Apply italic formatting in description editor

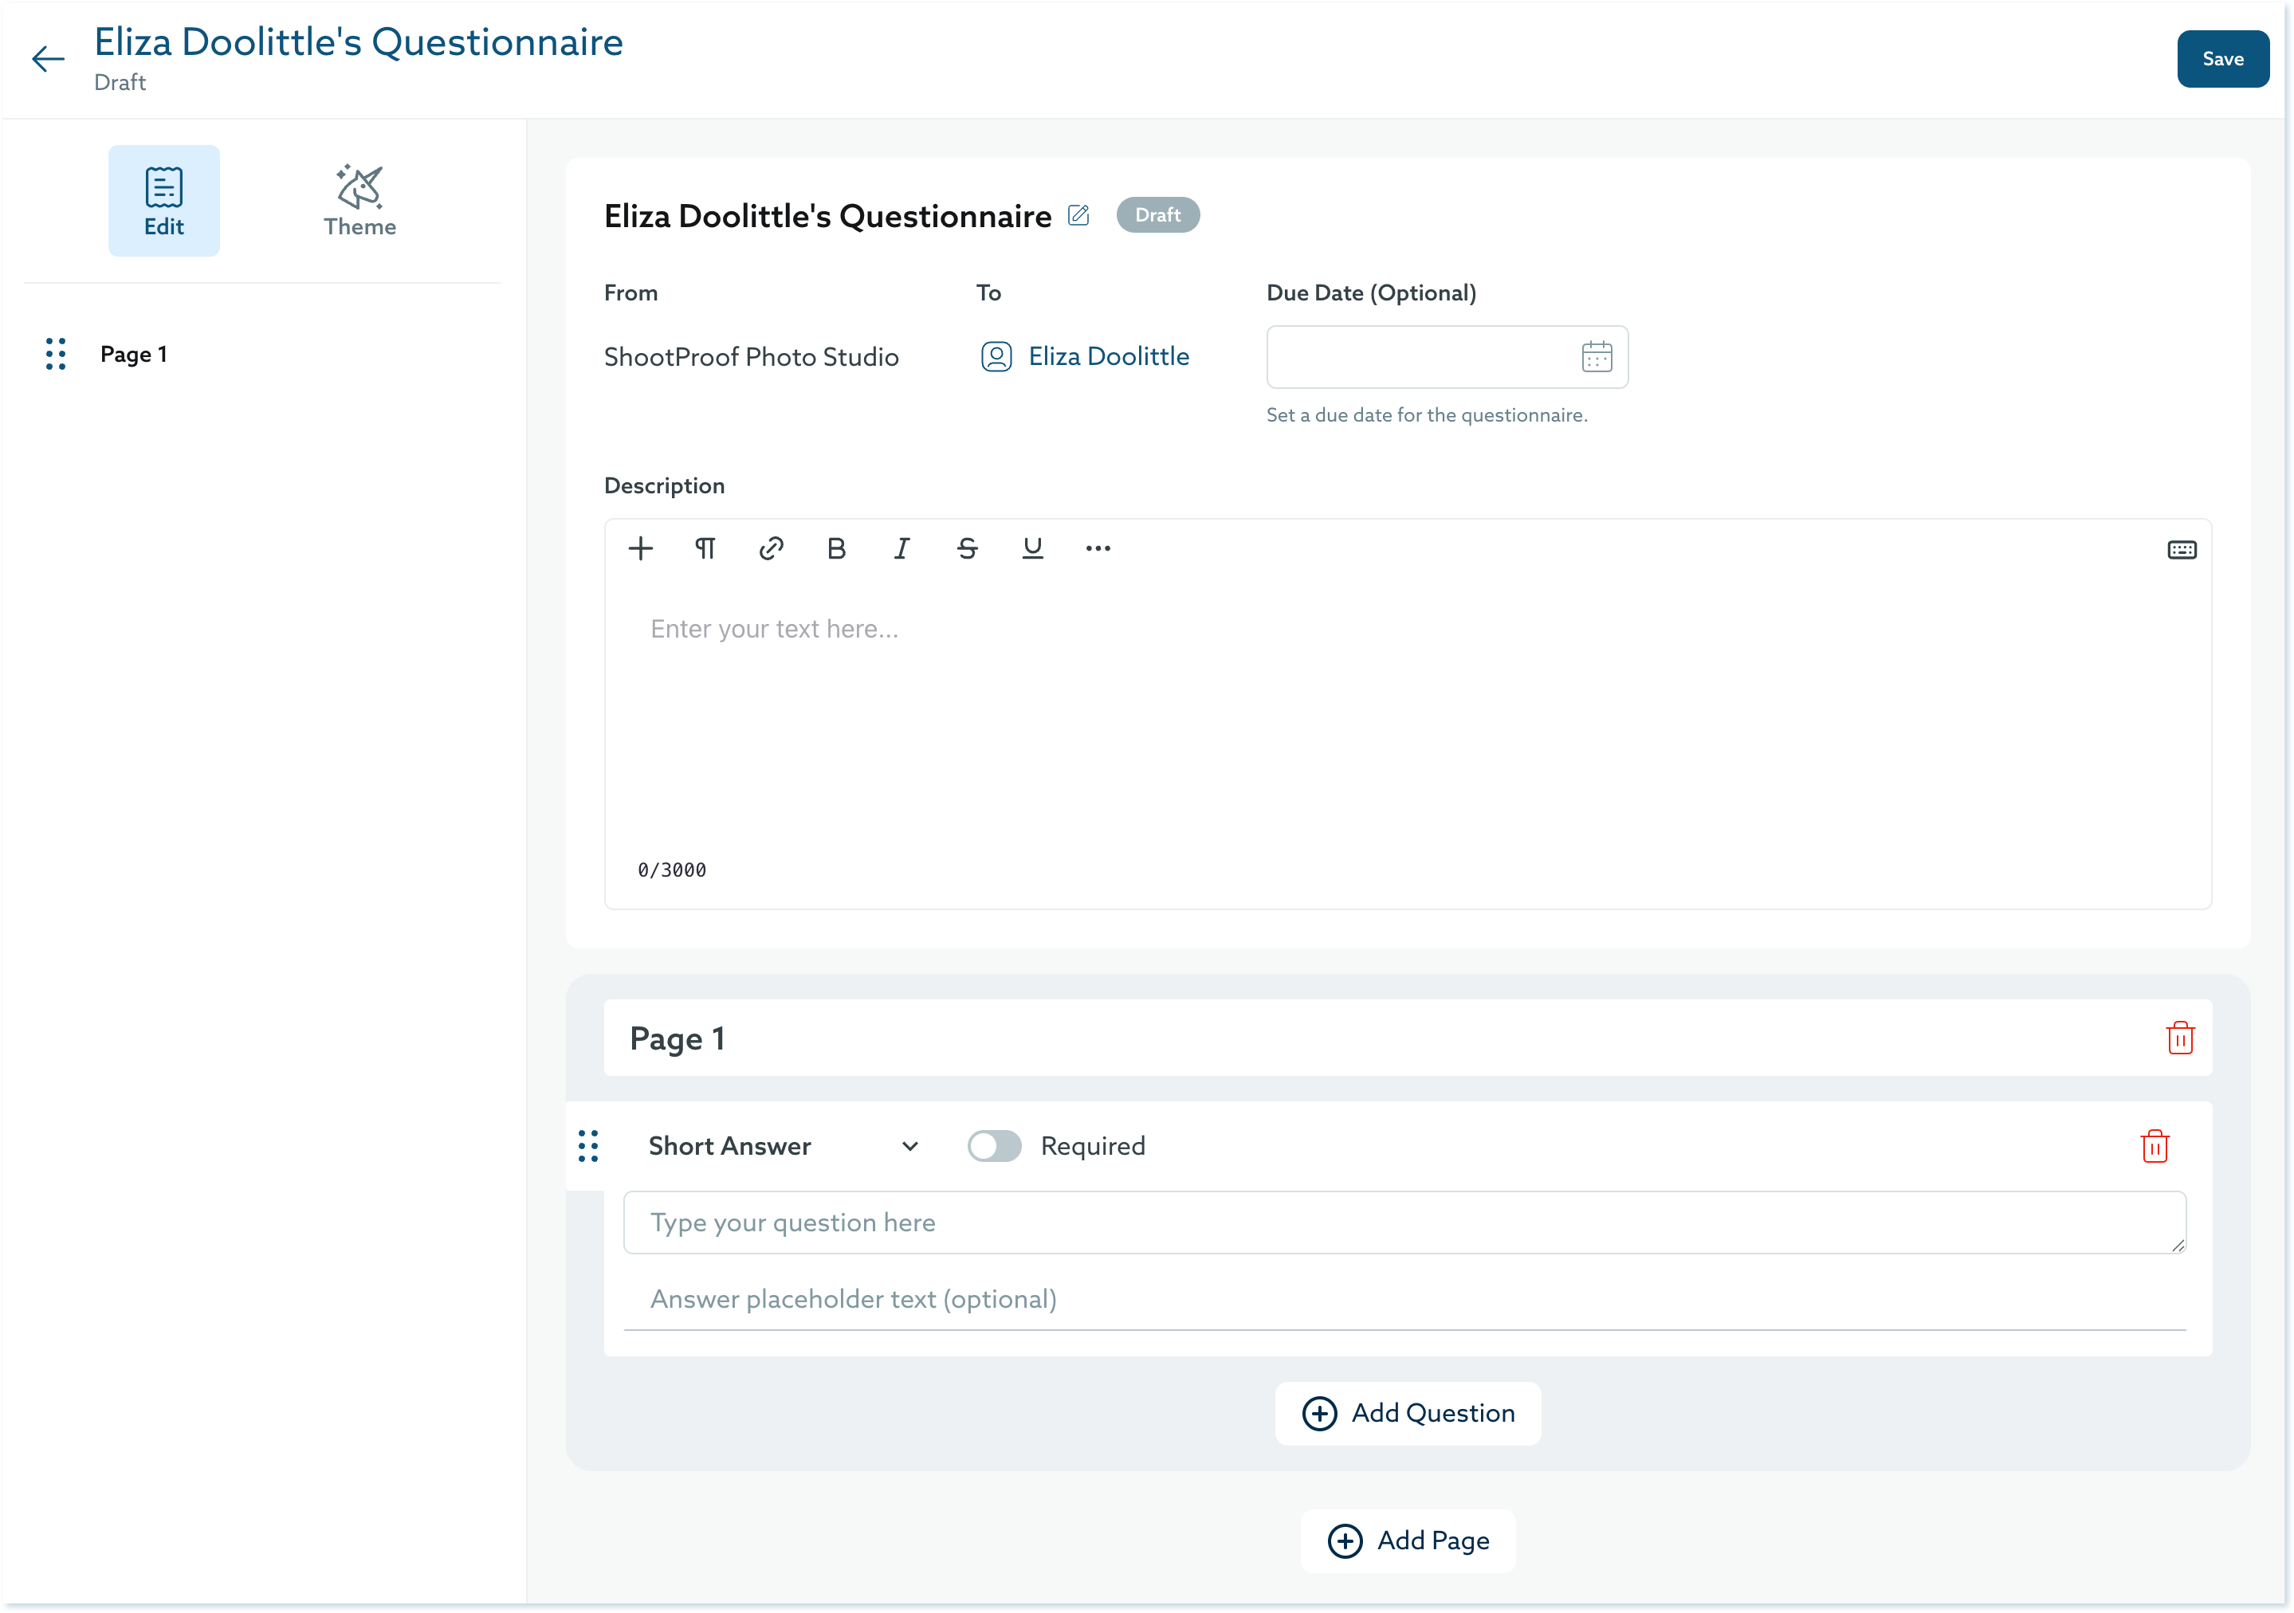tap(901, 548)
